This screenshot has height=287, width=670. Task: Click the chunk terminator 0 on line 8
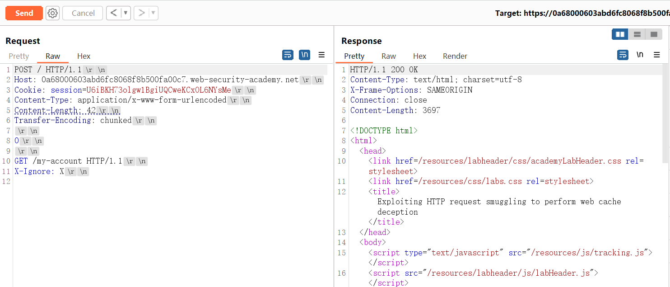pyautogui.click(x=17, y=141)
